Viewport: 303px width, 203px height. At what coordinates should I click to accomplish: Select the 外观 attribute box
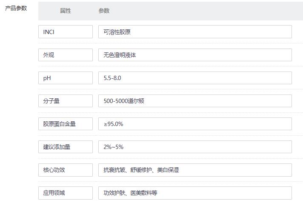(x=65, y=55)
